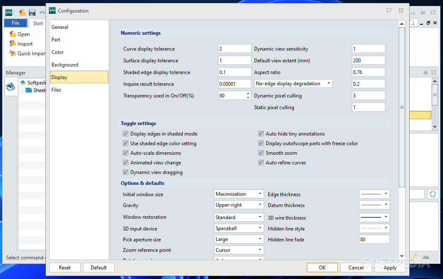The width and height of the screenshot is (443, 279).
Task: Click the Import icon in File menu
Action: pyautogui.click(x=13, y=44)
